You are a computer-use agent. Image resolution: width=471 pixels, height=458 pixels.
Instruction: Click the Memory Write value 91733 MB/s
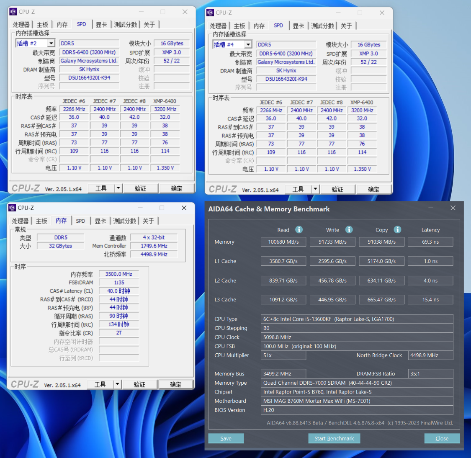tap(332, 242)
